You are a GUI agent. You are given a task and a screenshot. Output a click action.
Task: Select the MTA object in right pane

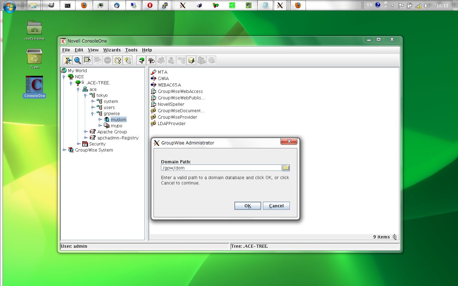pyautogui.click(x=159, y=72)
